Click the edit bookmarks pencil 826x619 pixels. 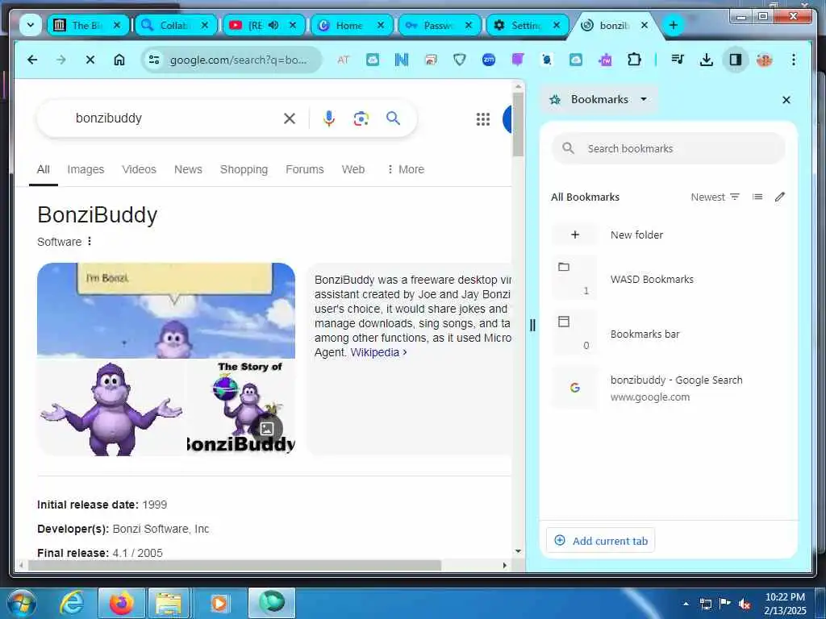[x=780, y=197]
